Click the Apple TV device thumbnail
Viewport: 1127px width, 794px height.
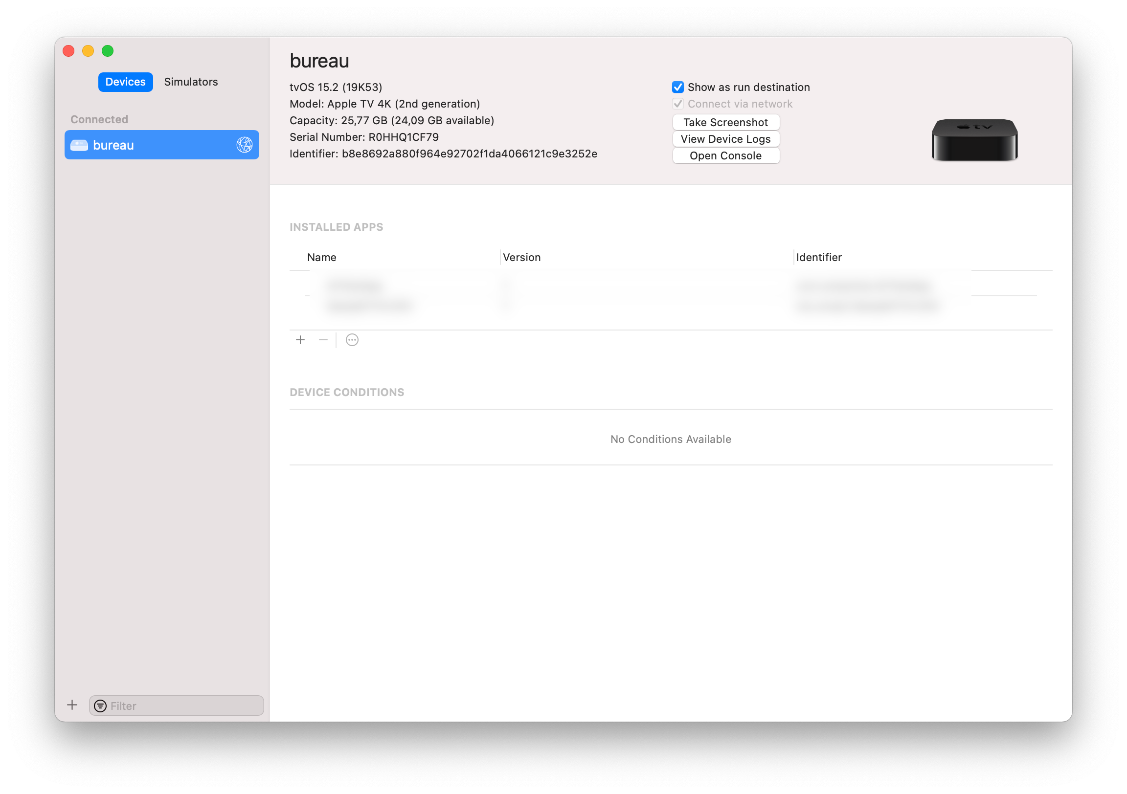974,140
